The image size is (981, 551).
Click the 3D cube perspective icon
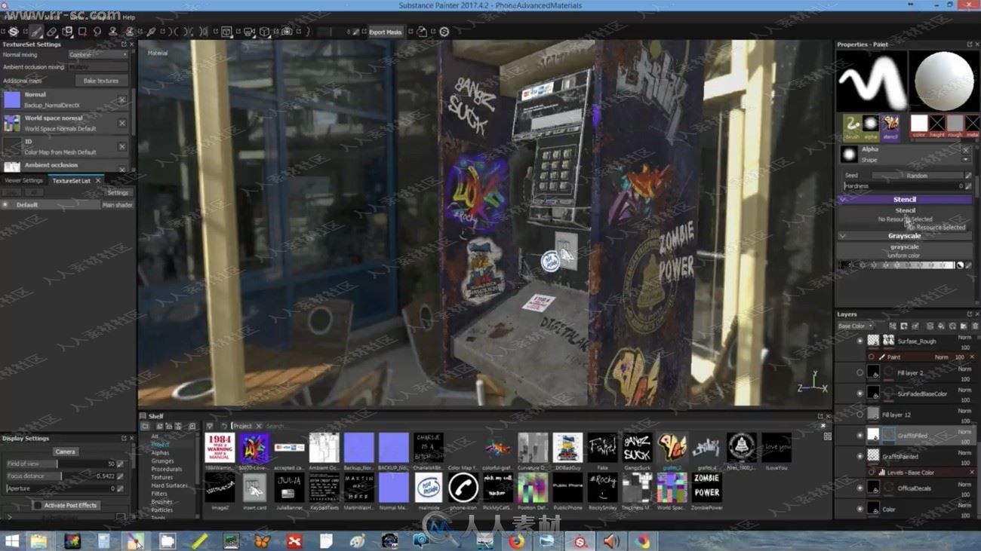point(265,32)
